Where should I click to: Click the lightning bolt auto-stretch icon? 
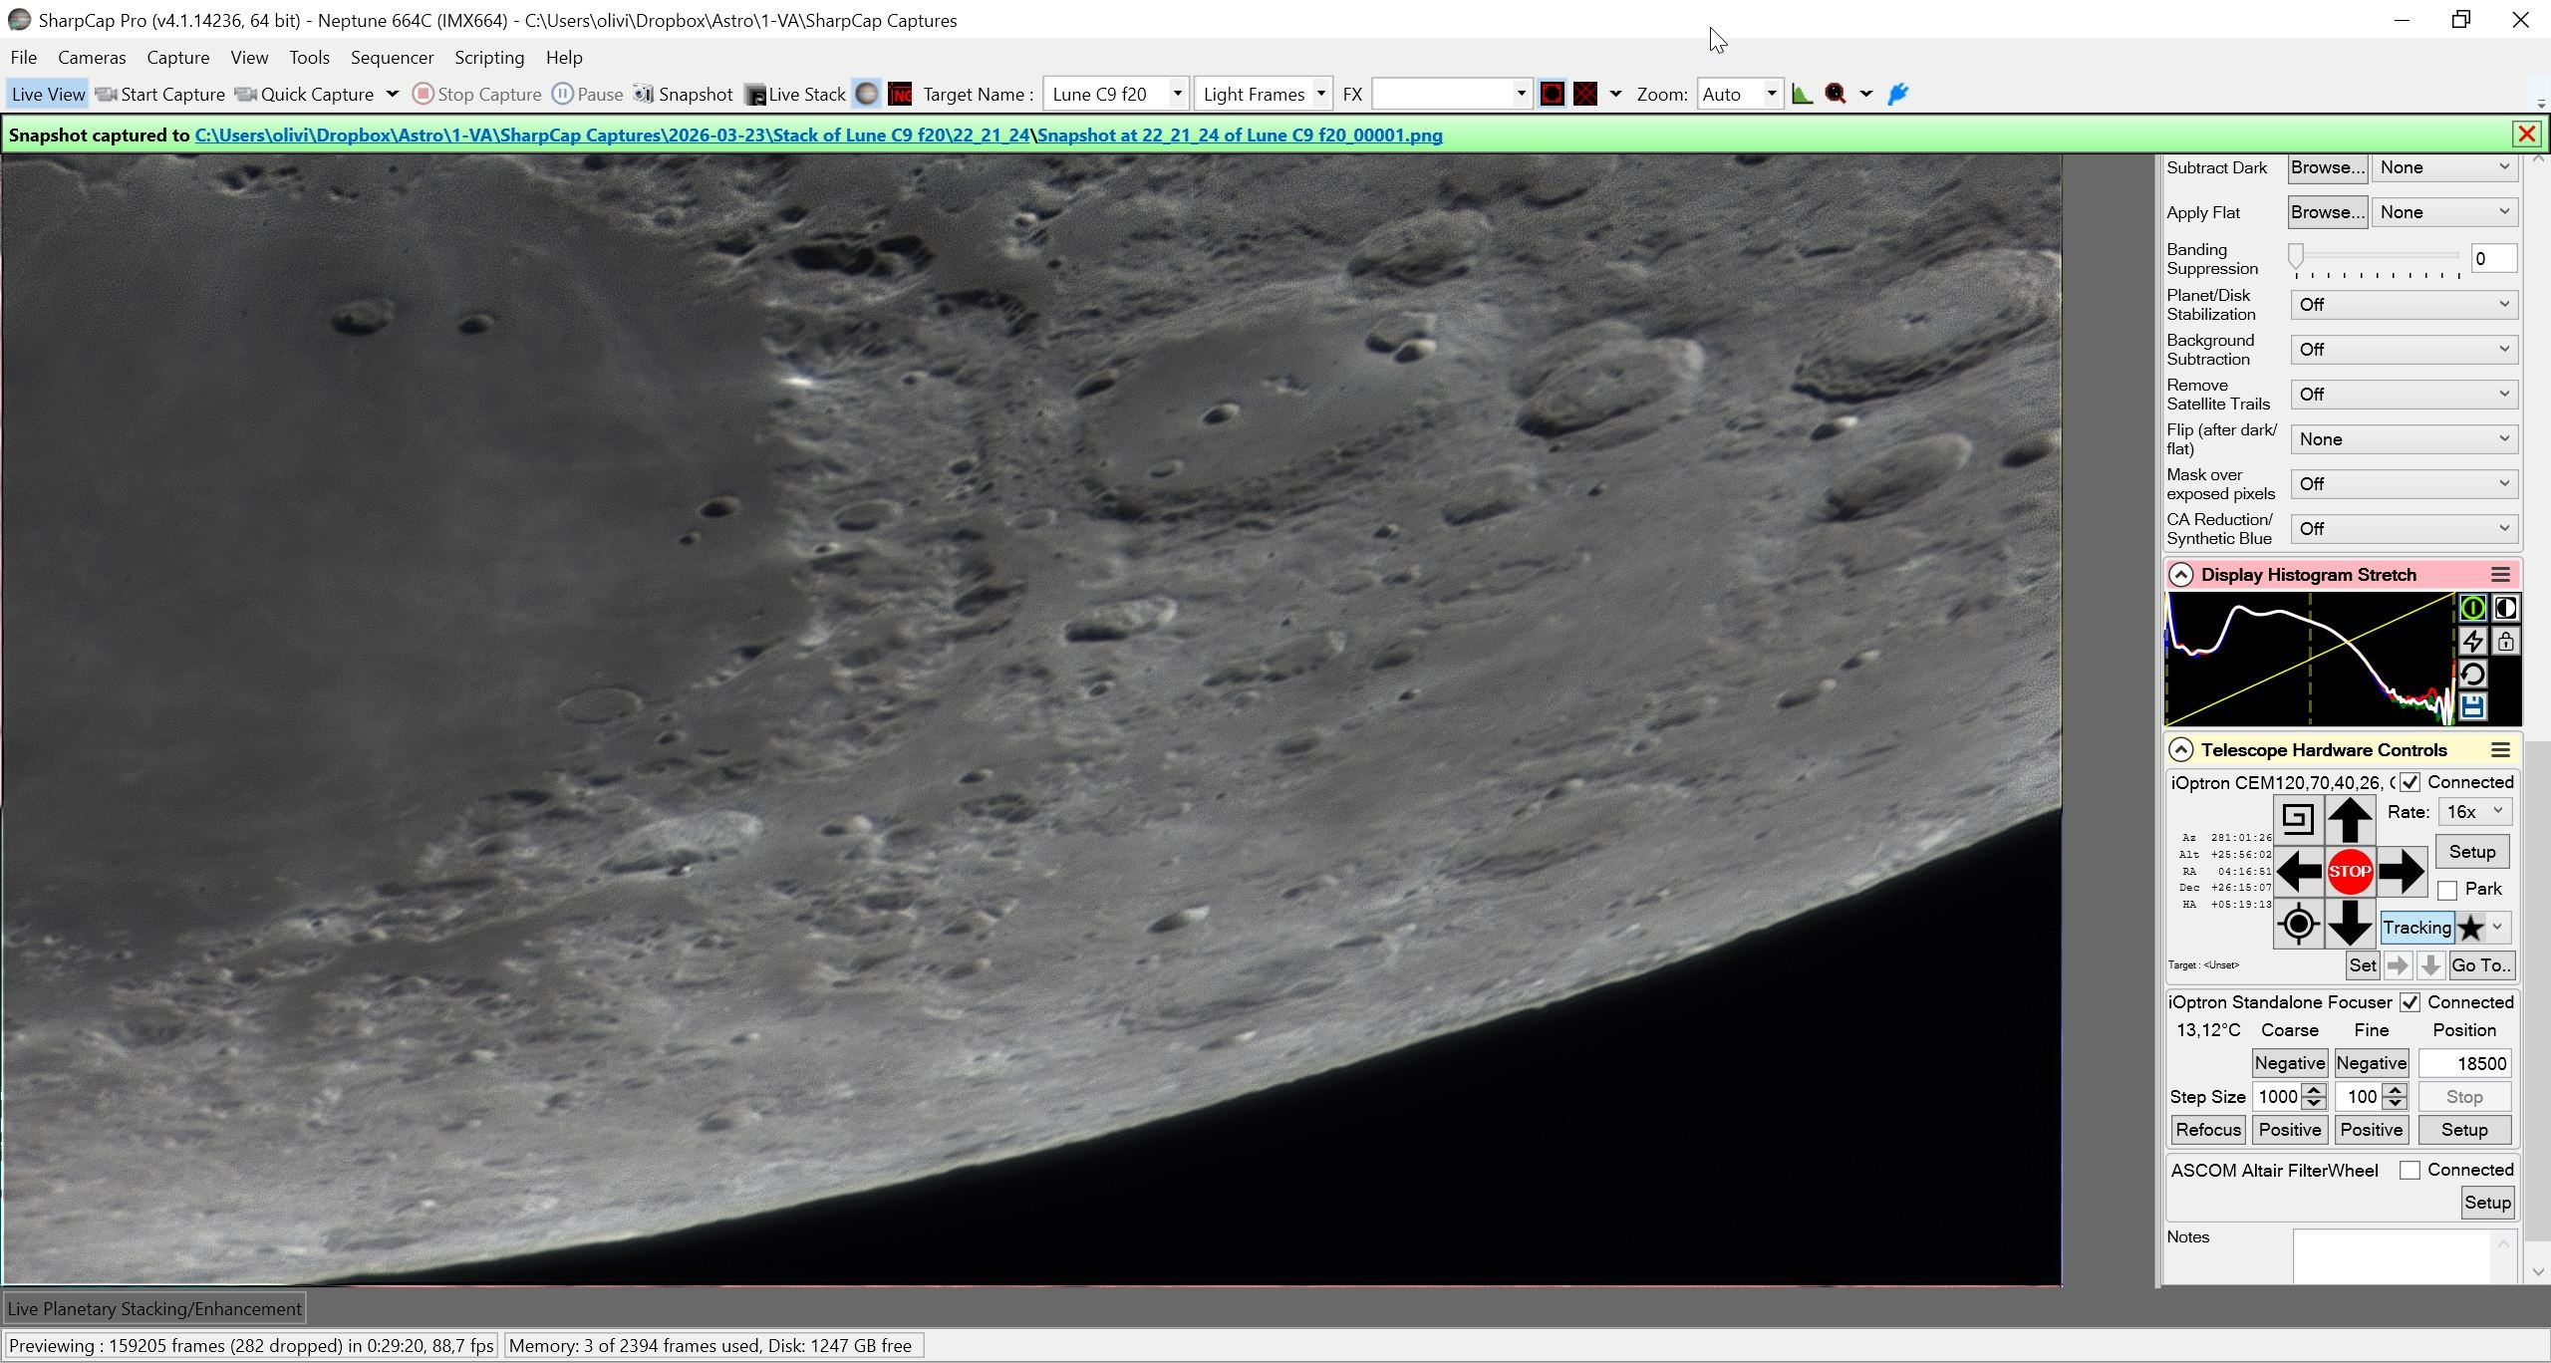click(2472, 641)
